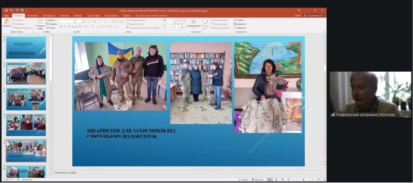Click the Save icon in quick access toolbar
The width and height of the screenshot is (413, 183).
6,10
